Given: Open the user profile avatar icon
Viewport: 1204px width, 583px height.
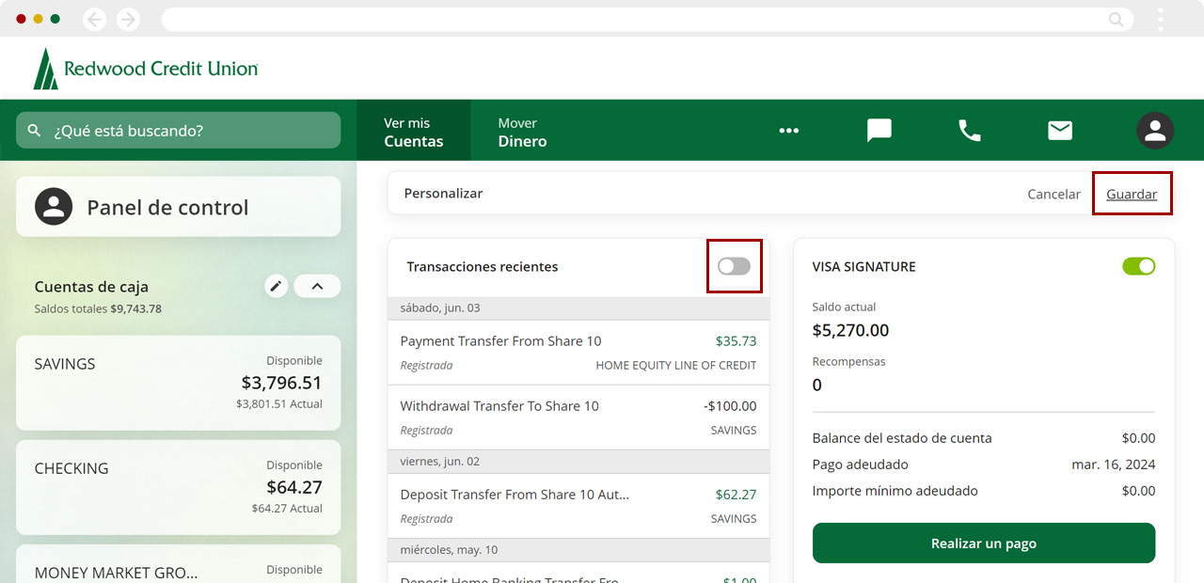Looking at the screenshot, I should (x=1154, y=131).
